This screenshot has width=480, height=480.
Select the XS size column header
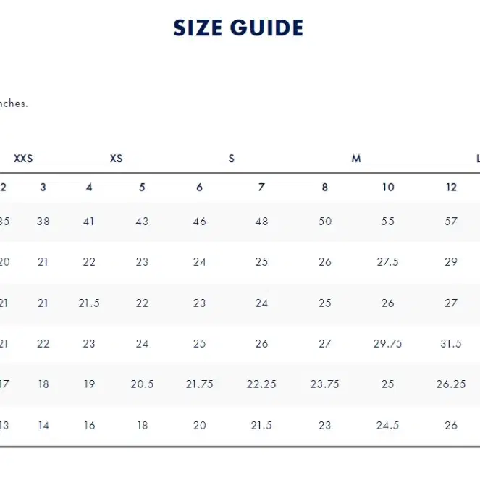click(116, 159)
